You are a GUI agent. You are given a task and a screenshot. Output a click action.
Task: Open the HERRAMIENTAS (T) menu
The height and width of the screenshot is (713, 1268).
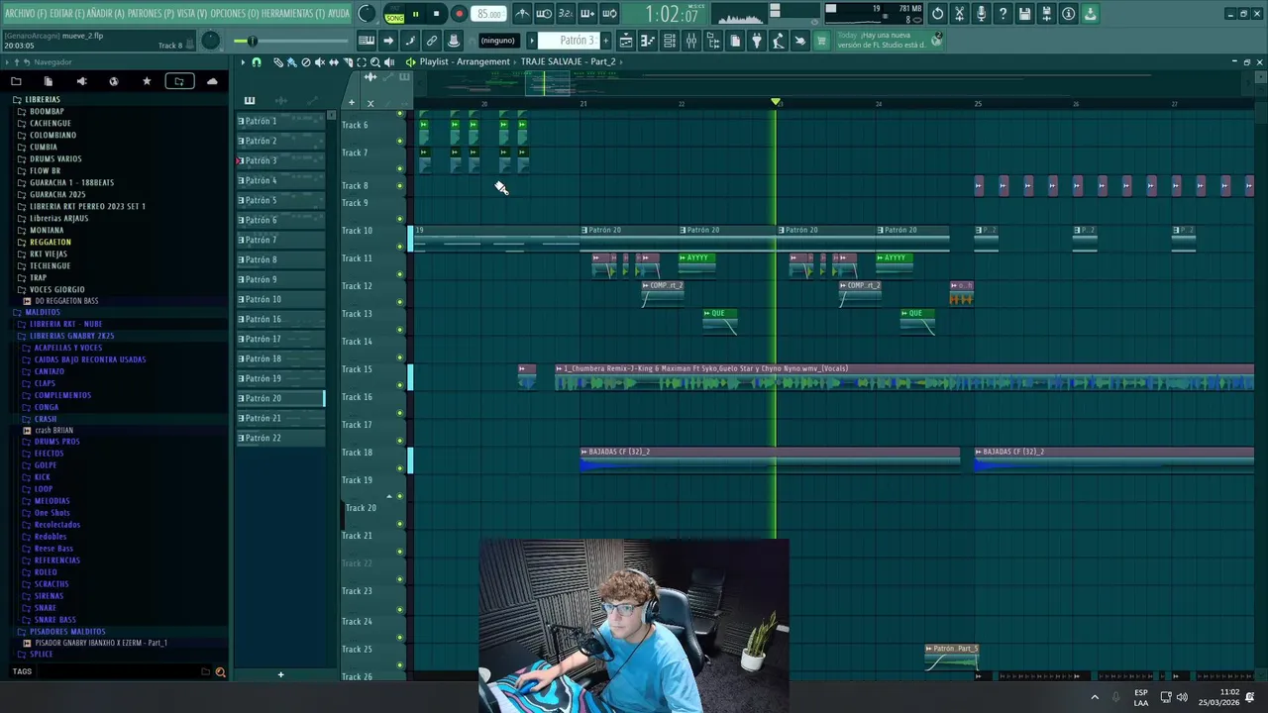pos(292,14)
